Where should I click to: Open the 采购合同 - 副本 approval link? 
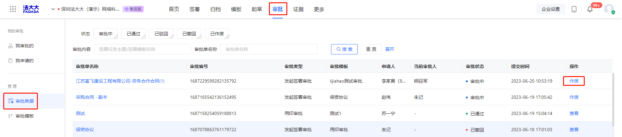(x=92, y=97)
